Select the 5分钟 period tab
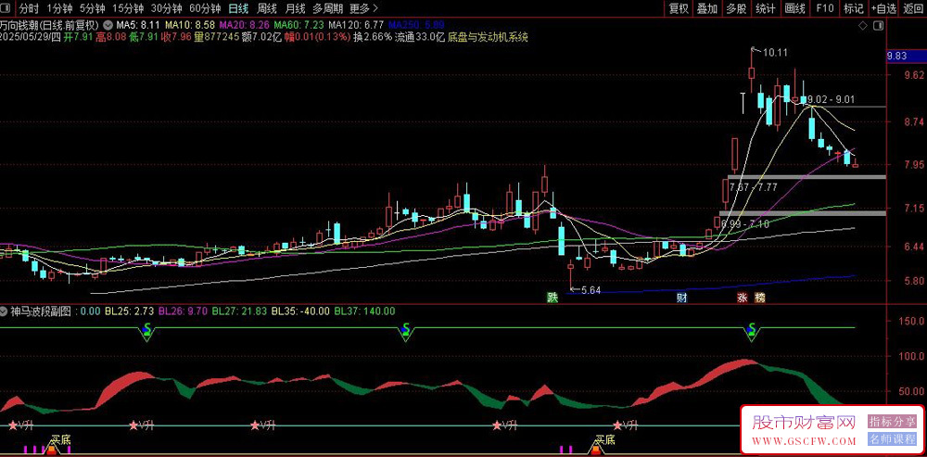Viewport: 927px width, 457px height. click(x=92, y=8)
